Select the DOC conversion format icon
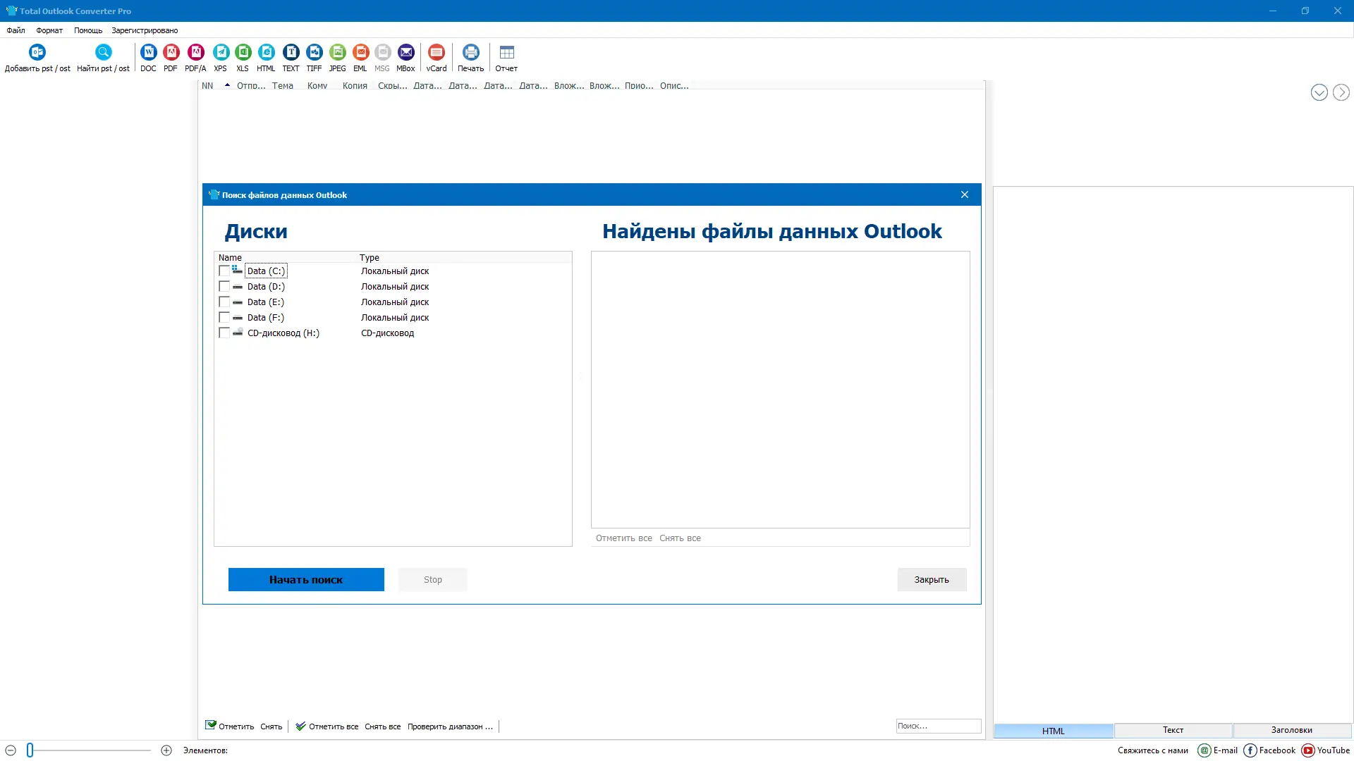Image resolution: width=1354 pixels, height=761 pixels. tap(148, 53)
